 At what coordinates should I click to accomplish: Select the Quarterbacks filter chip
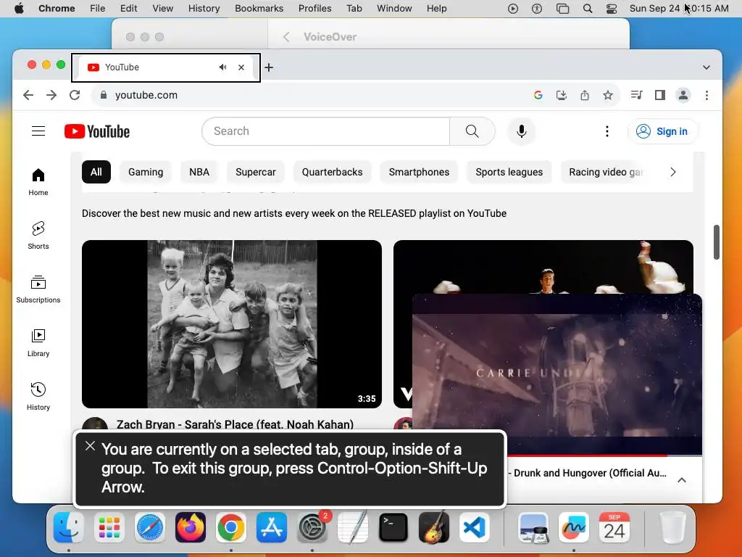[x=332, y=172]
